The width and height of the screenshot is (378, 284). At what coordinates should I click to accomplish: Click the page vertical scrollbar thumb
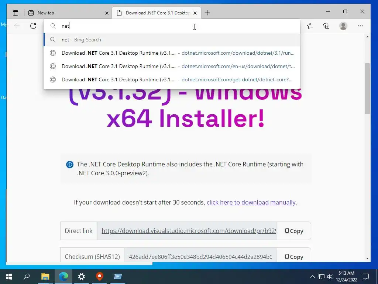(367, 88)
